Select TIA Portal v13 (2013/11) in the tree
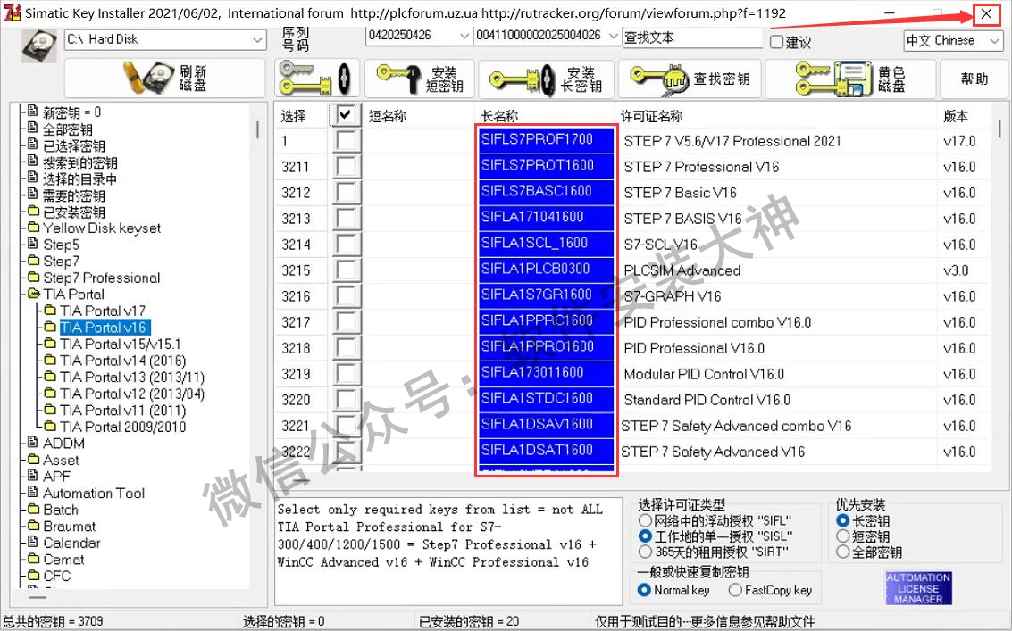Screen dimensions: 1012x631 pos(132,377)
